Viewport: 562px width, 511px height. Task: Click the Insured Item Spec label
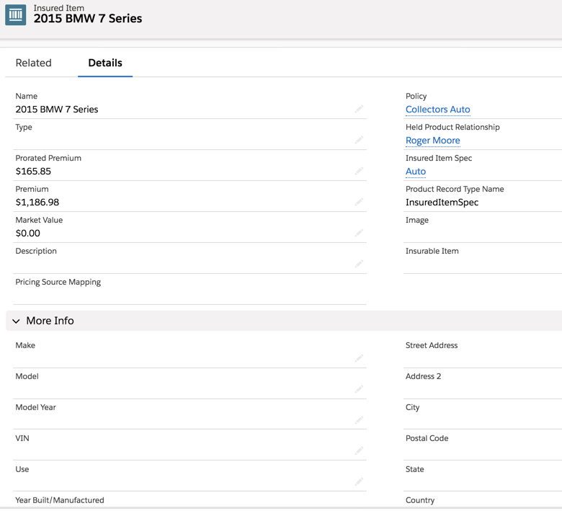pyautogui.click(x=439, y=158)
